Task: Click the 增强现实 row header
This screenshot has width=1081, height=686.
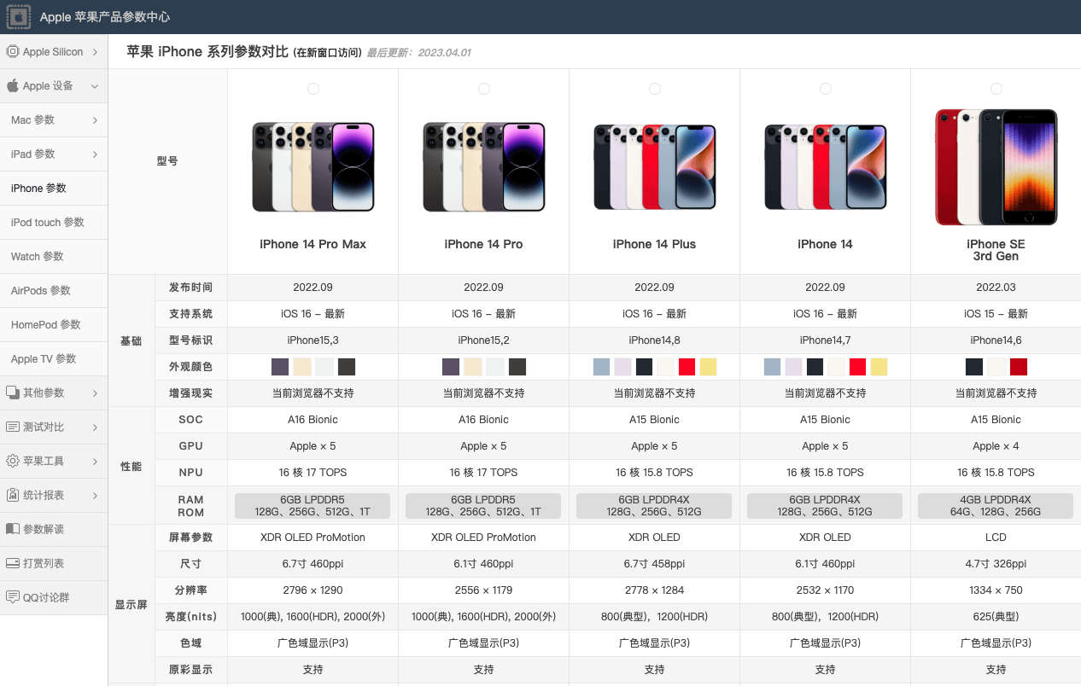Action: pos(191,393)
